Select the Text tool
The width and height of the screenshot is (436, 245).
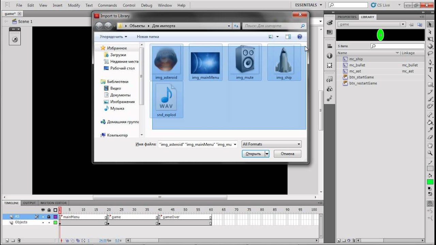pos(430,69)
